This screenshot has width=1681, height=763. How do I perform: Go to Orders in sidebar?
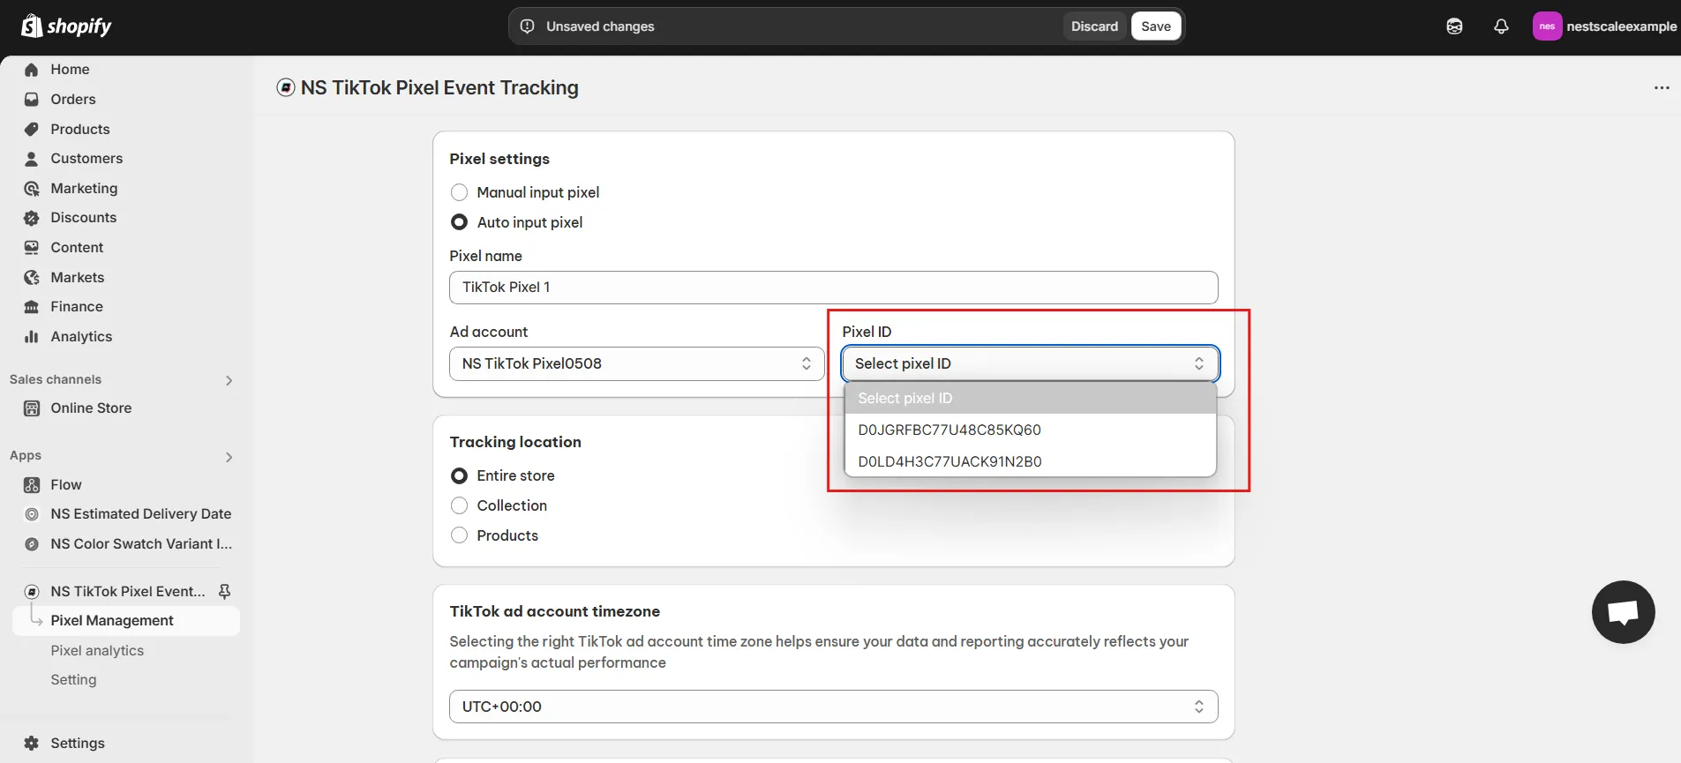click(x=73, y=100)
